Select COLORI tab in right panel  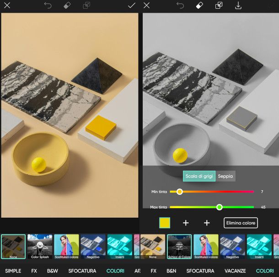pyautogui.click(x=265, y=271)
